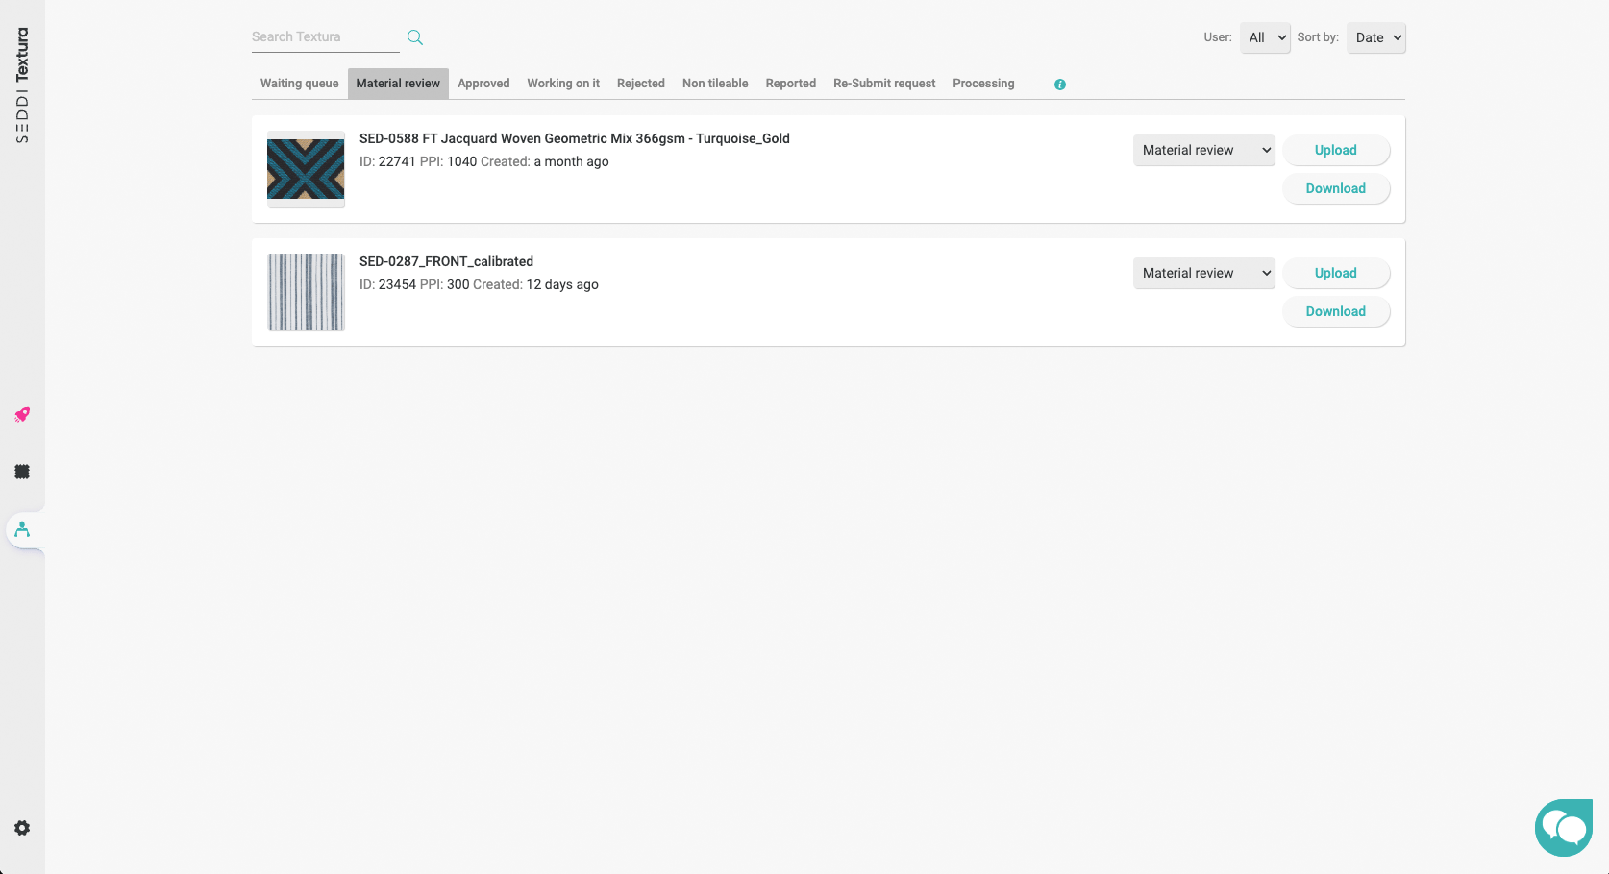Open the rocket icon in sidebar
Image resolution: width=1609 pixels, height=874 pixels.
(x=22, y=415)
